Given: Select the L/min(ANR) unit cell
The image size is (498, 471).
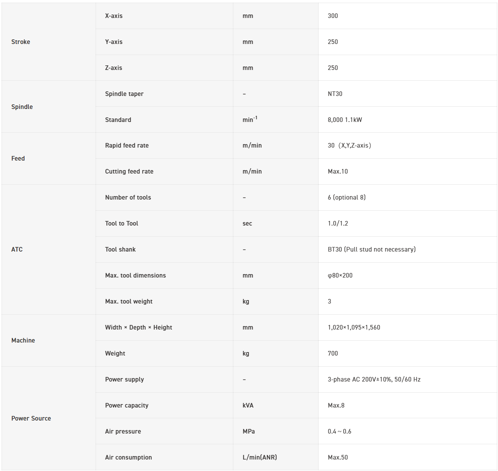Looking at the screenshot, I should (260, 457).
